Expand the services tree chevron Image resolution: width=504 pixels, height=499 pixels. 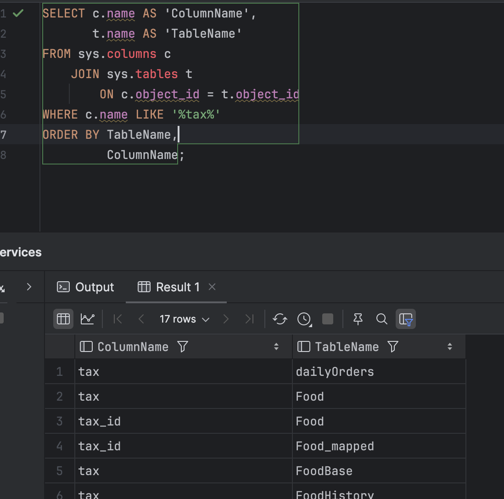pyautogui.click(x=29, y=287)
